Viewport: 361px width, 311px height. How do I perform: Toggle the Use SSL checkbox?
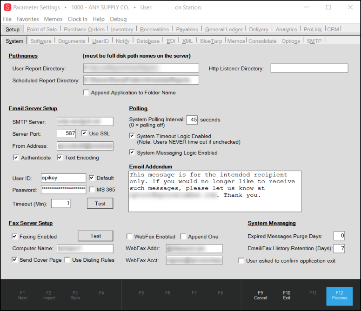pos(84,133)
